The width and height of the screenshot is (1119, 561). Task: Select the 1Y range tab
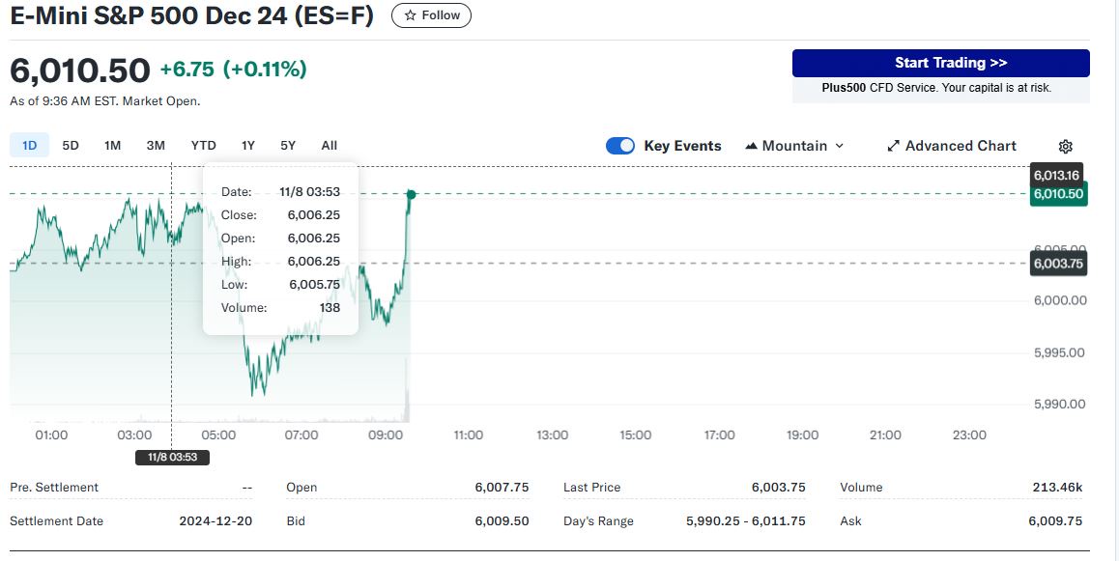(247, 146)
